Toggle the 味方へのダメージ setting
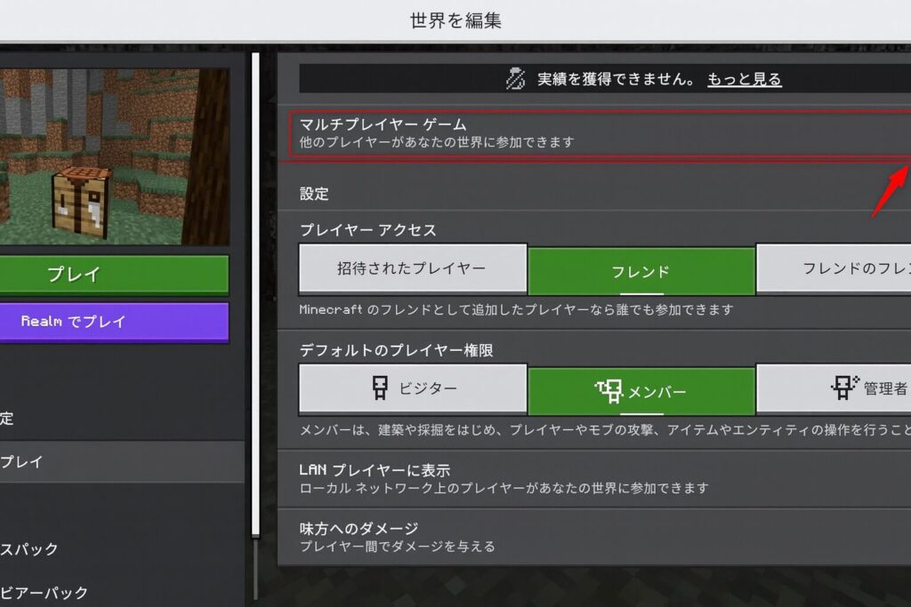 click(x=594, y=538)
